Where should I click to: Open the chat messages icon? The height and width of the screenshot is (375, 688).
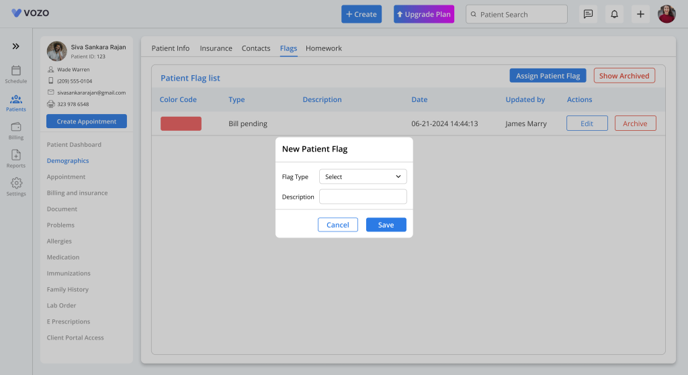pyautogui.click(x=588, y=15)
